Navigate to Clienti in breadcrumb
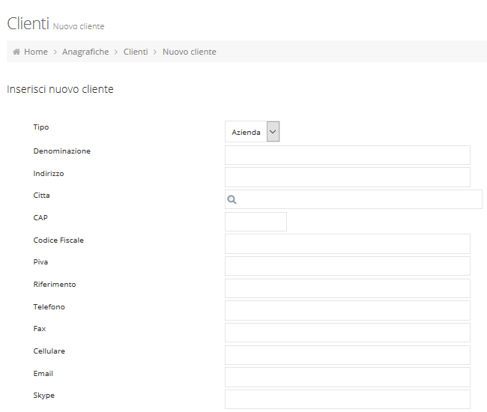Screen dimensions: 487x412 [136, 52]
